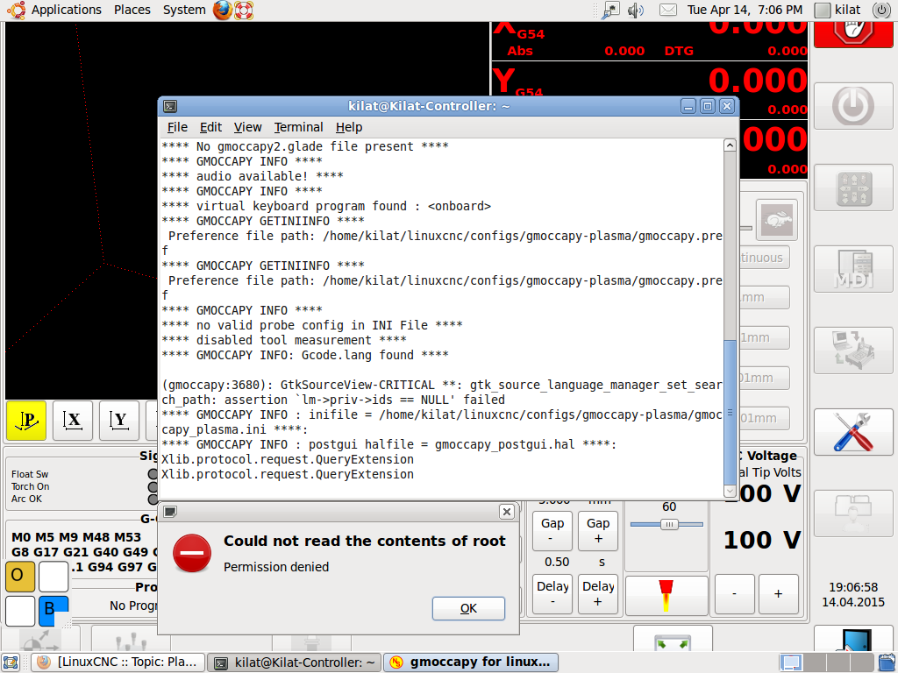The image size is (898, 673).
Task: Launch Firefox from the top panel
Action: point(222,10)
